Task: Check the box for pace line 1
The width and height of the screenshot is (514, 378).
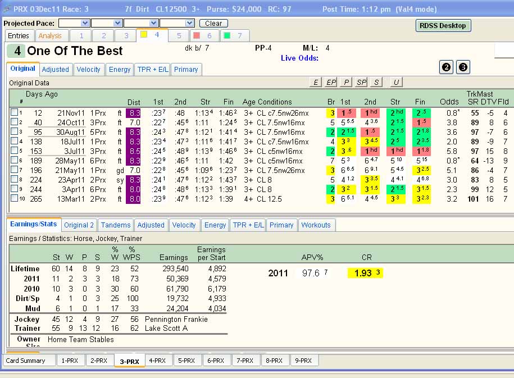Action: 14,112
